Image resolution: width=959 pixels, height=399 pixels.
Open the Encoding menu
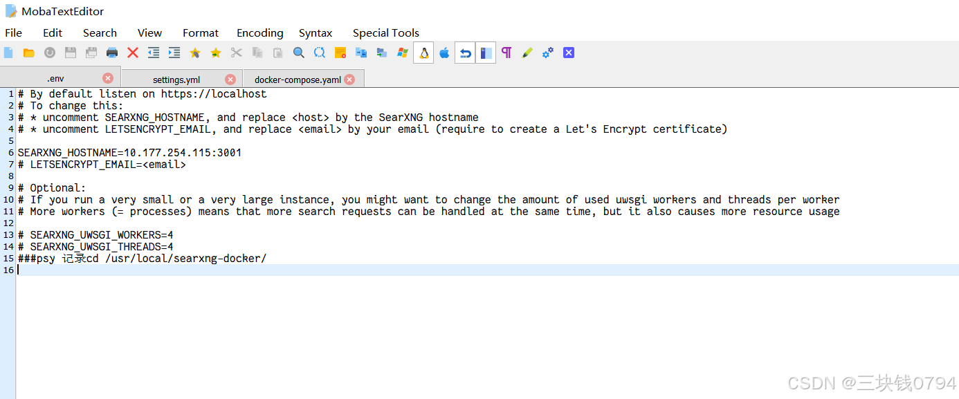point(260,33)
